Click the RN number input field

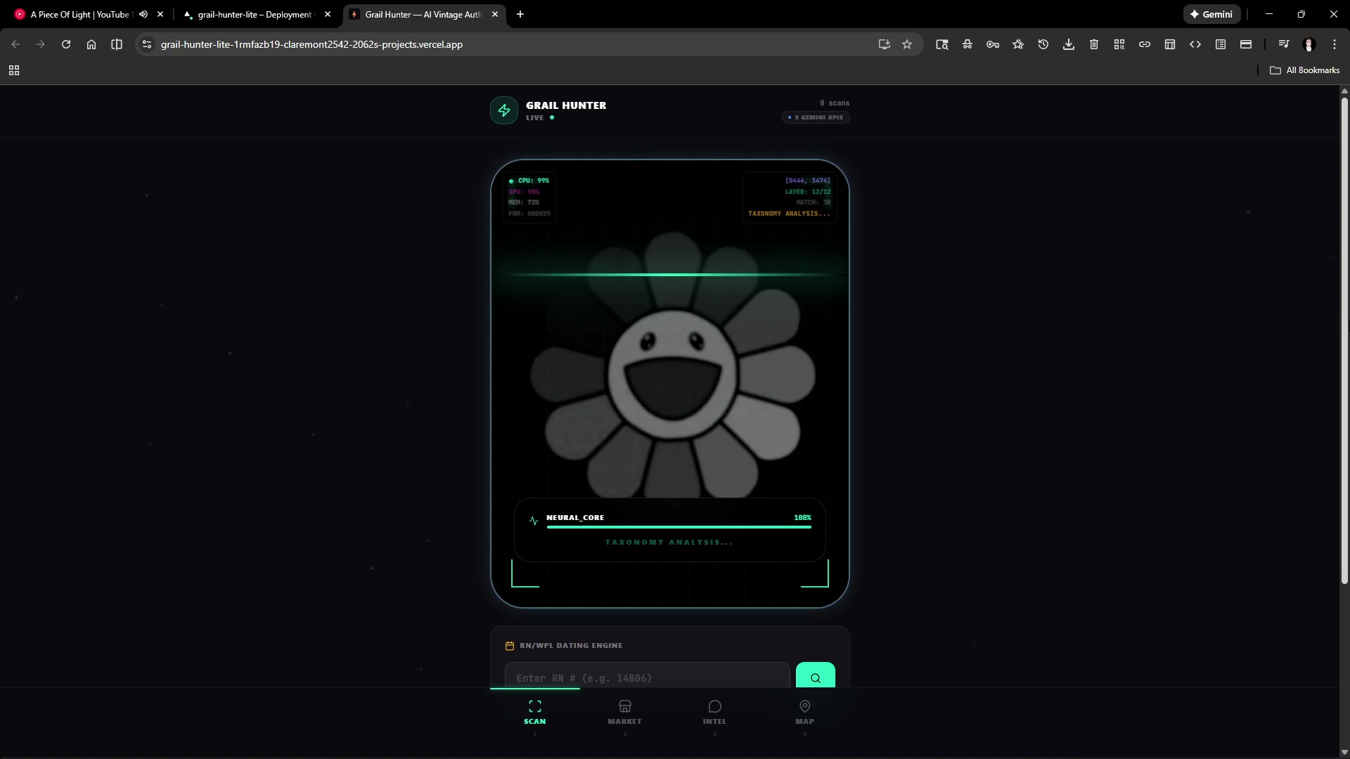[647, 677]
